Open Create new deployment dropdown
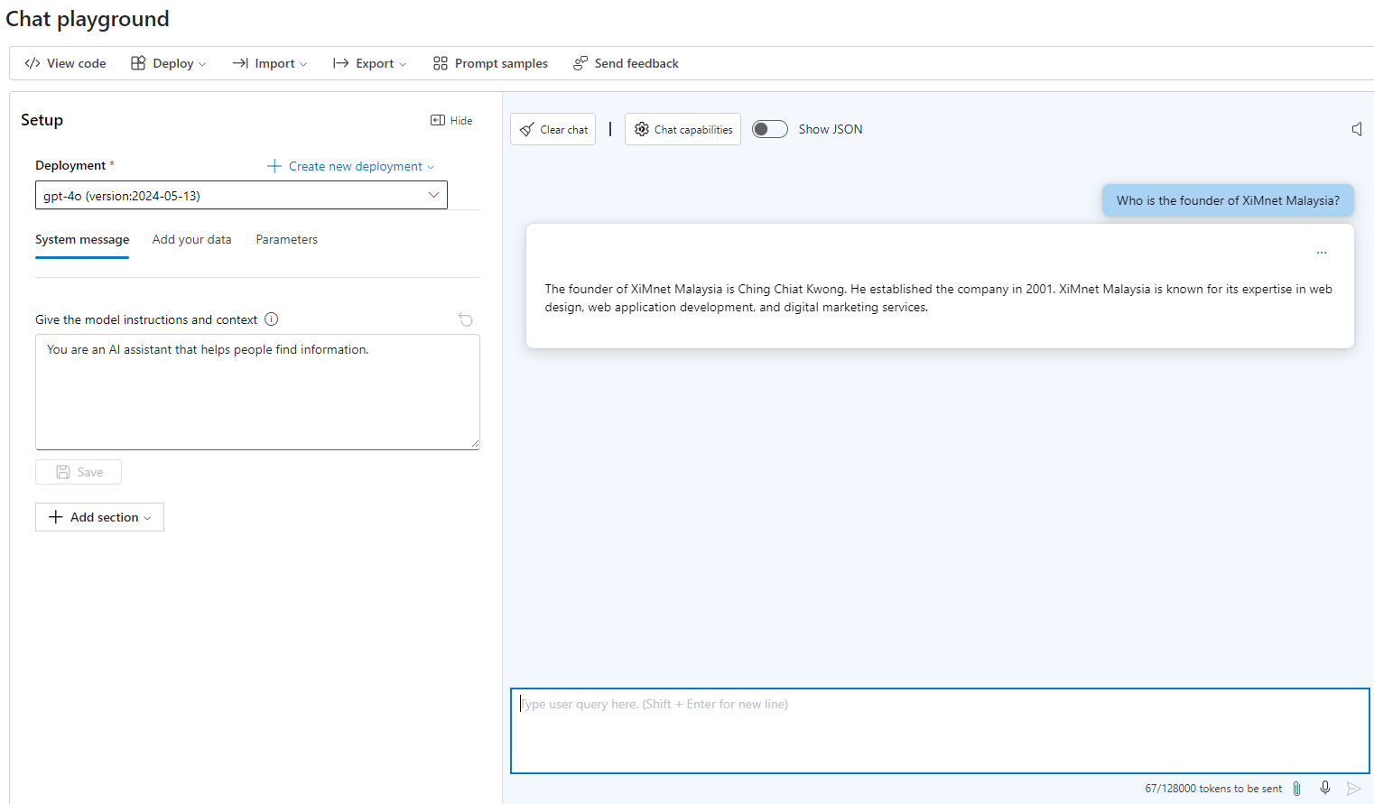Screen dimensions: 1374x804 coord(351,166)
